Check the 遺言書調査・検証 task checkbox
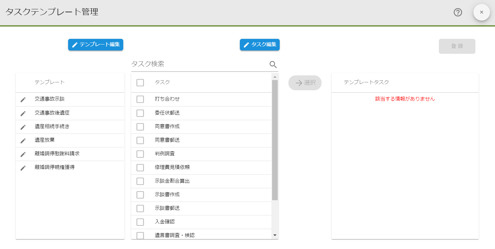Viewport: 495px width, 249px height. (x=140, y=235)
